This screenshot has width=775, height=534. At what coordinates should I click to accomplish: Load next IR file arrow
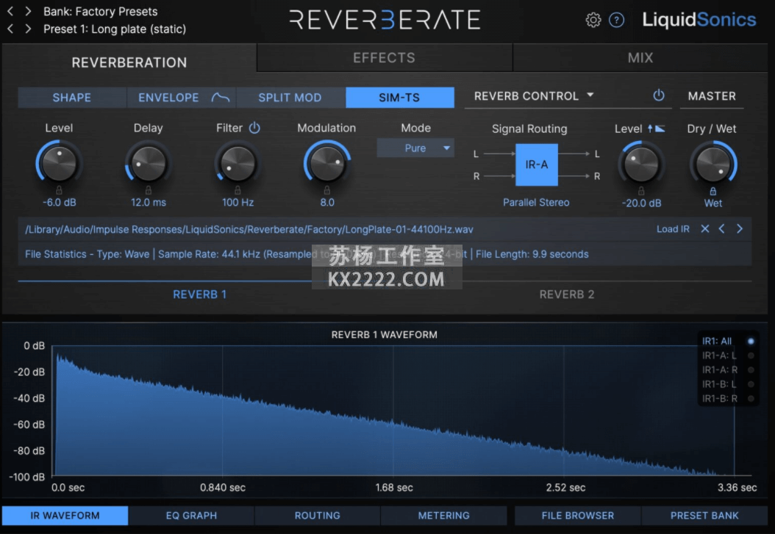740,228
